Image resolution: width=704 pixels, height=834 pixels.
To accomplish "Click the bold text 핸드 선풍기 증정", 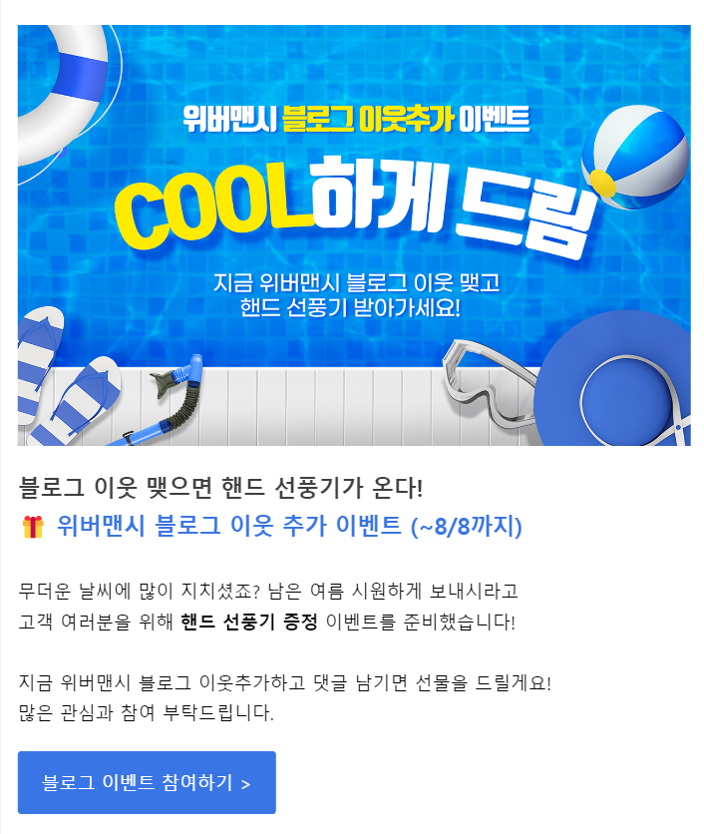I will tap(249, 622).
